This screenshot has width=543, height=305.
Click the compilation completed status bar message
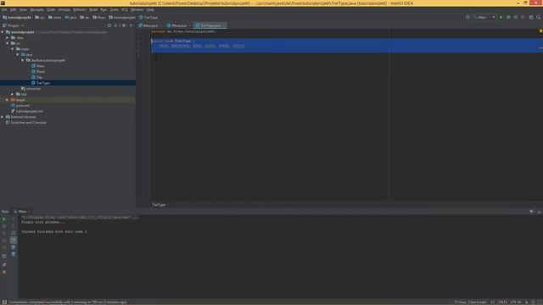click(68, 302)
